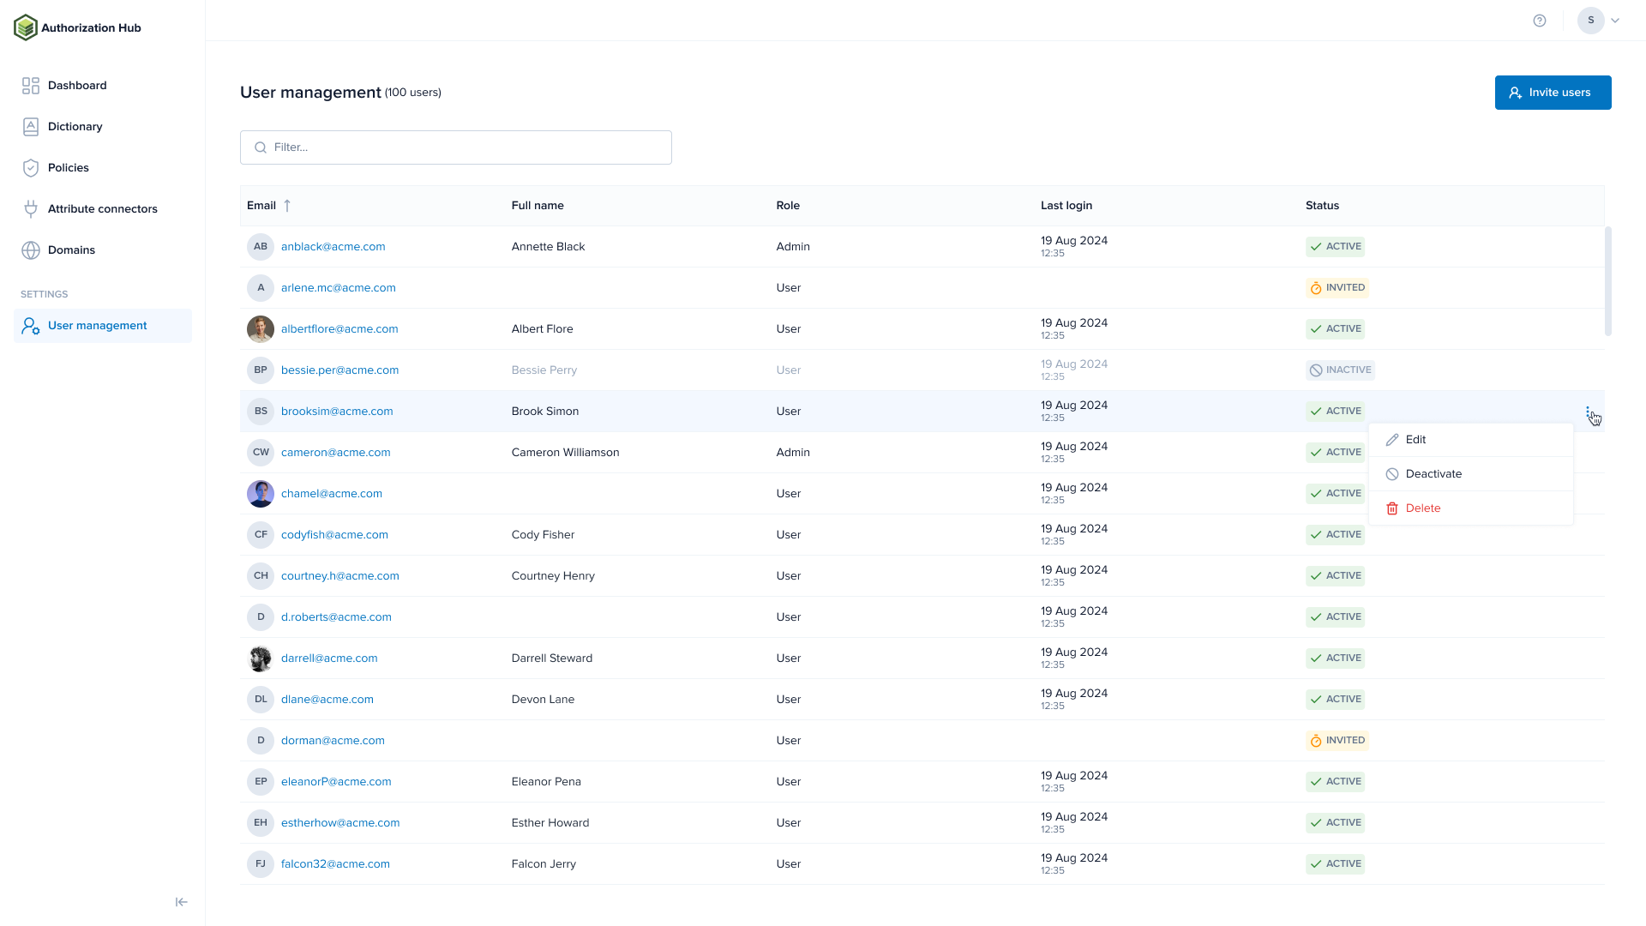
Task: Click the Dictionary book icon
Action: 31,127
